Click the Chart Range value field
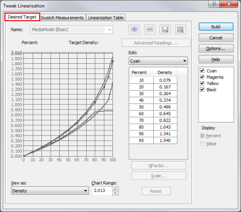241x212 pixels. point(102,191)
